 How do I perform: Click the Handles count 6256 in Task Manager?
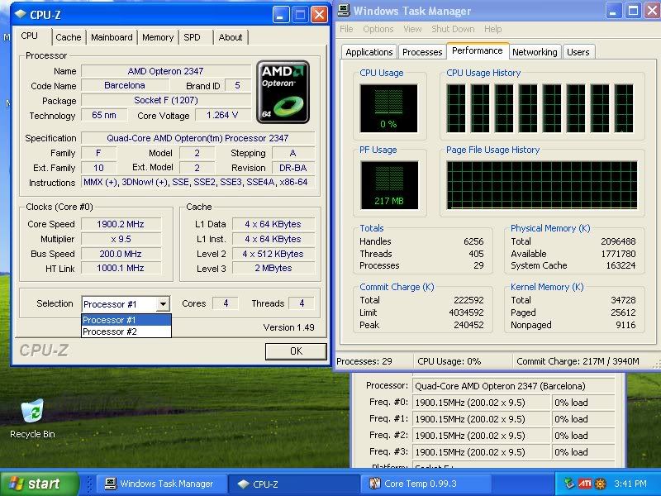click(473, 241)
